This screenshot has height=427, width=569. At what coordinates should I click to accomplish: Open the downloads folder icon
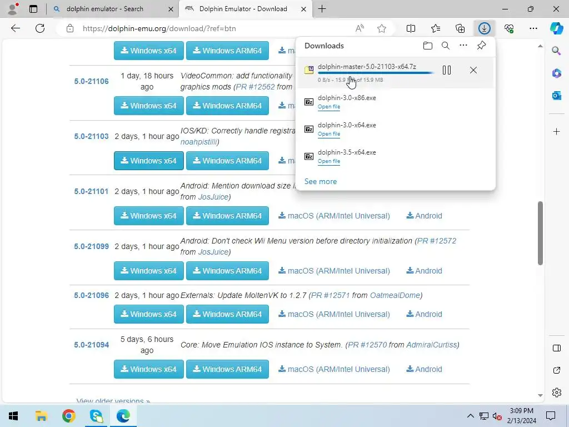(x=428, y=46)
